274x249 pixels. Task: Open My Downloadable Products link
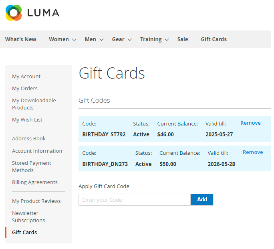[34, 104]
